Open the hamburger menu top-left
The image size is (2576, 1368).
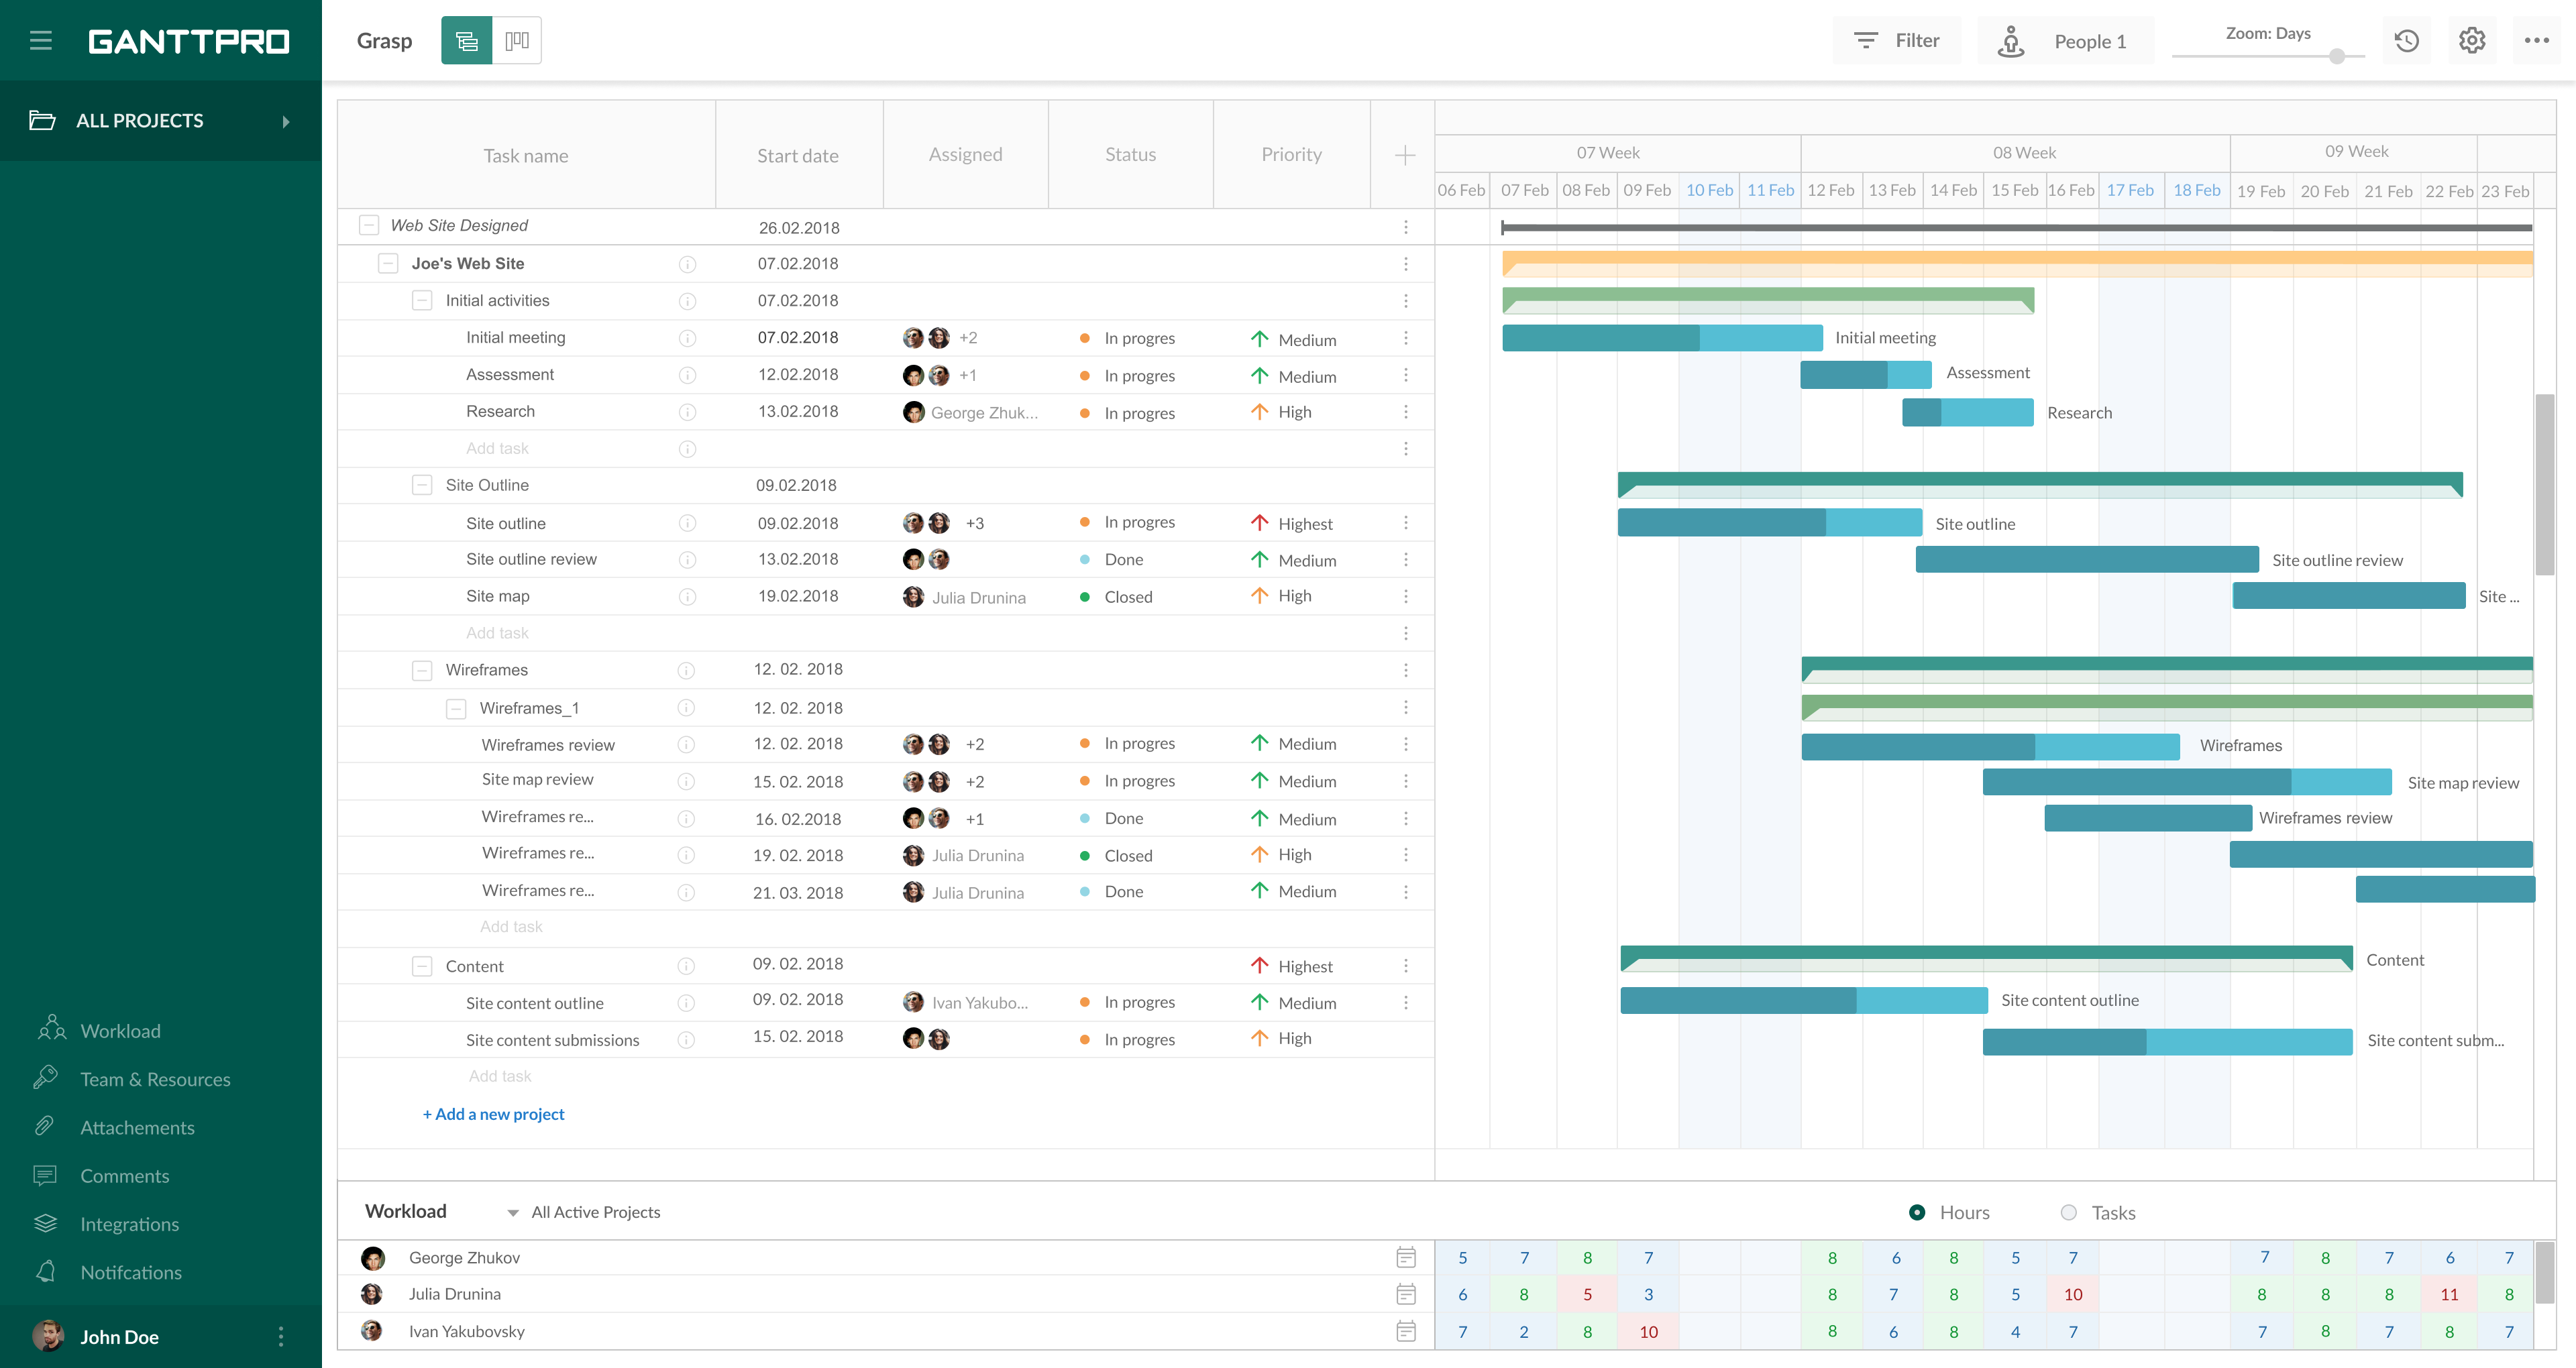point(42,39)
